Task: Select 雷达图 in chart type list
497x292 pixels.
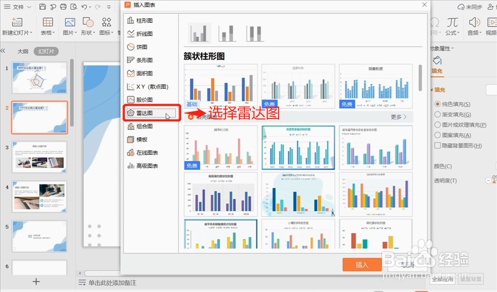Action: coord(151,113)
